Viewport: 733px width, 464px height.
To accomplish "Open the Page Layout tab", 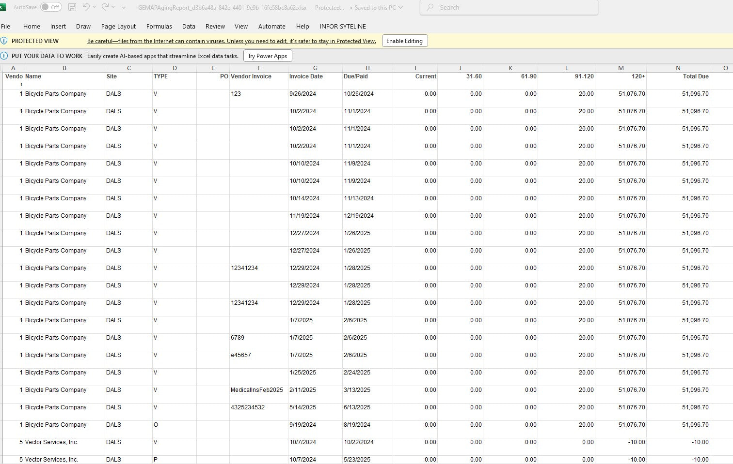I will click(x=118, y=27).
